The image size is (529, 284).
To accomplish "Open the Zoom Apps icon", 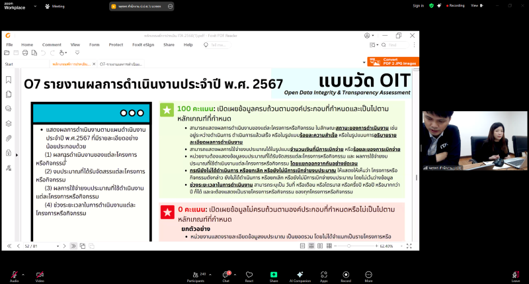I will click(x=324, y=274).
